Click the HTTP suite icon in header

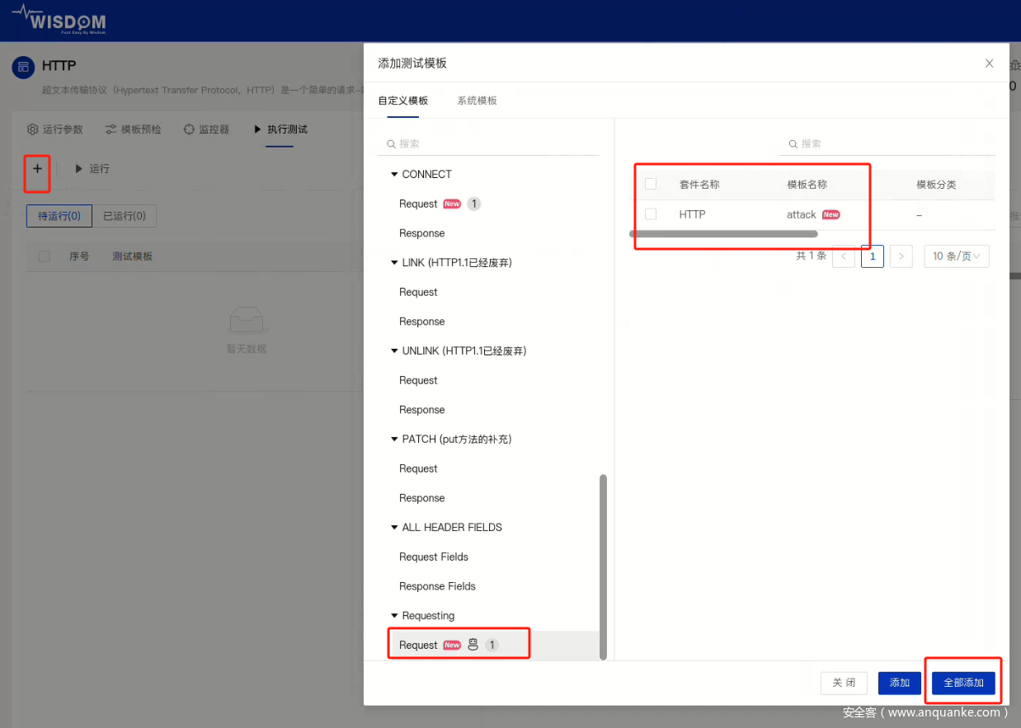coord(23,67)
